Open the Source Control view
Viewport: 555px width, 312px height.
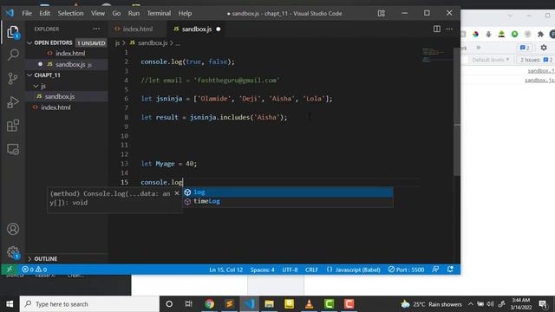13,78
